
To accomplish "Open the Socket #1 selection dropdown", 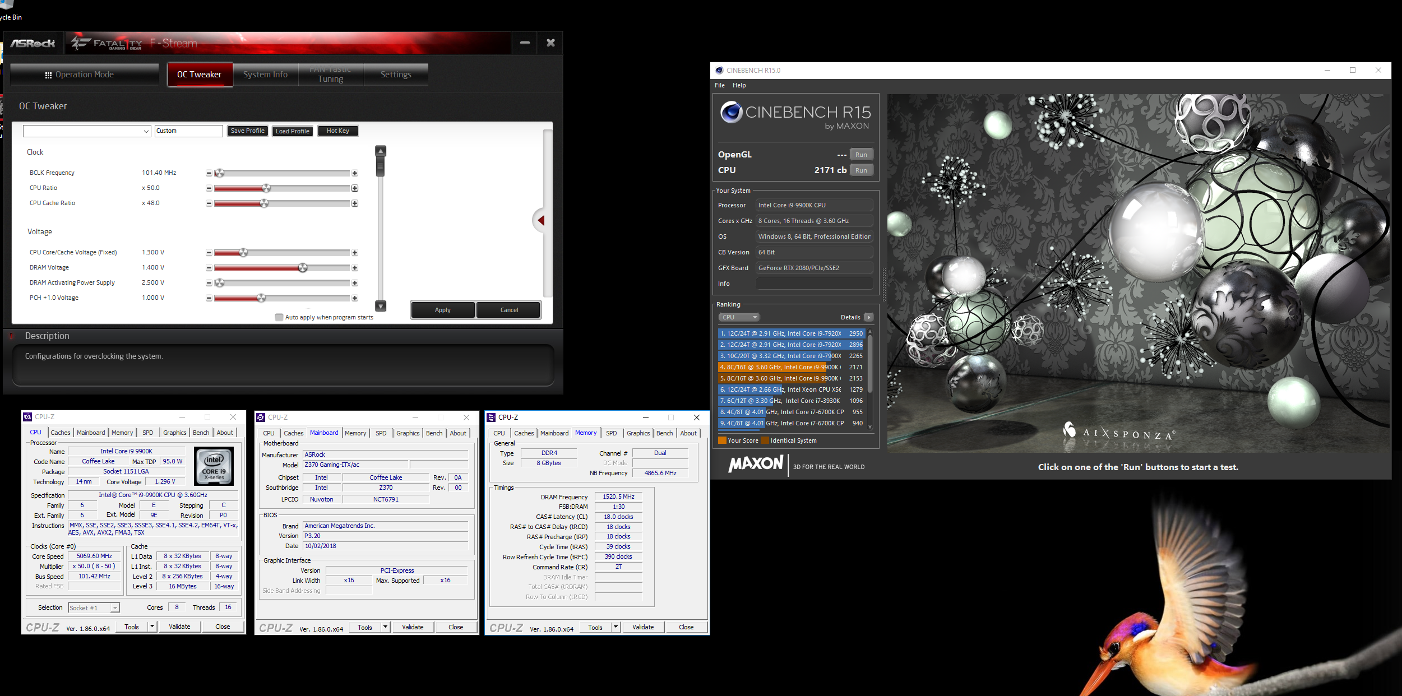I will (94, 608).
